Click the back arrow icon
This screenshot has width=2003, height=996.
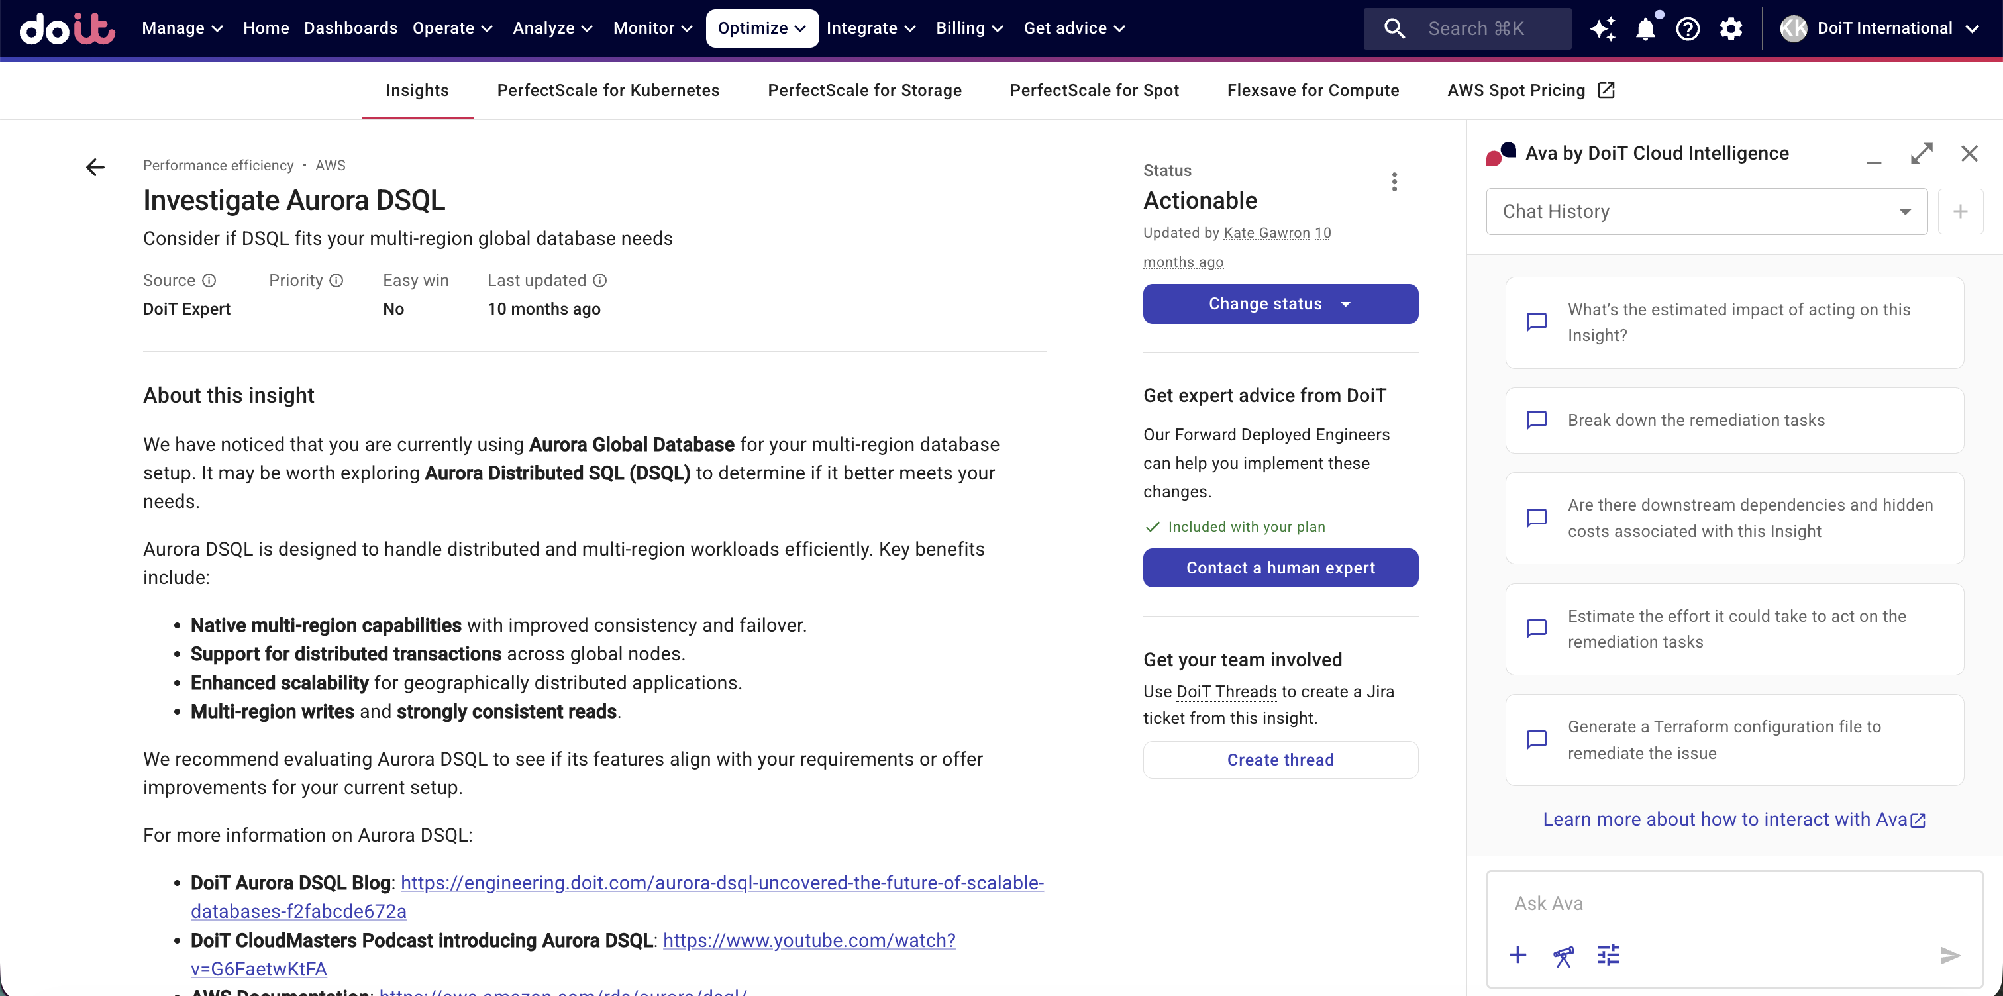[95, 167]
